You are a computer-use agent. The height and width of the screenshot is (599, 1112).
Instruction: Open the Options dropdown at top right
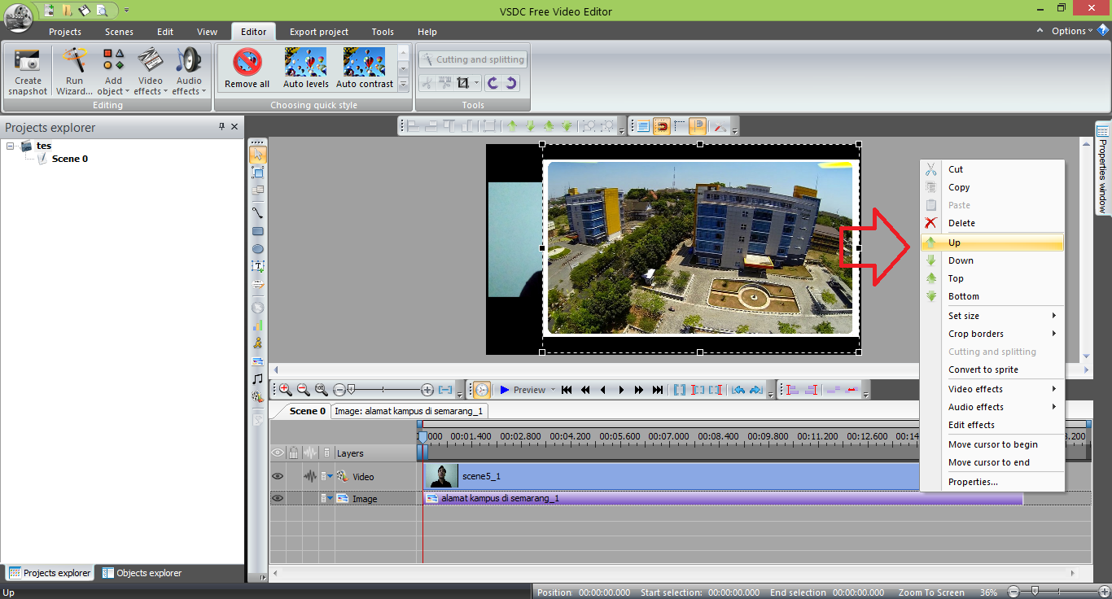1072,31
